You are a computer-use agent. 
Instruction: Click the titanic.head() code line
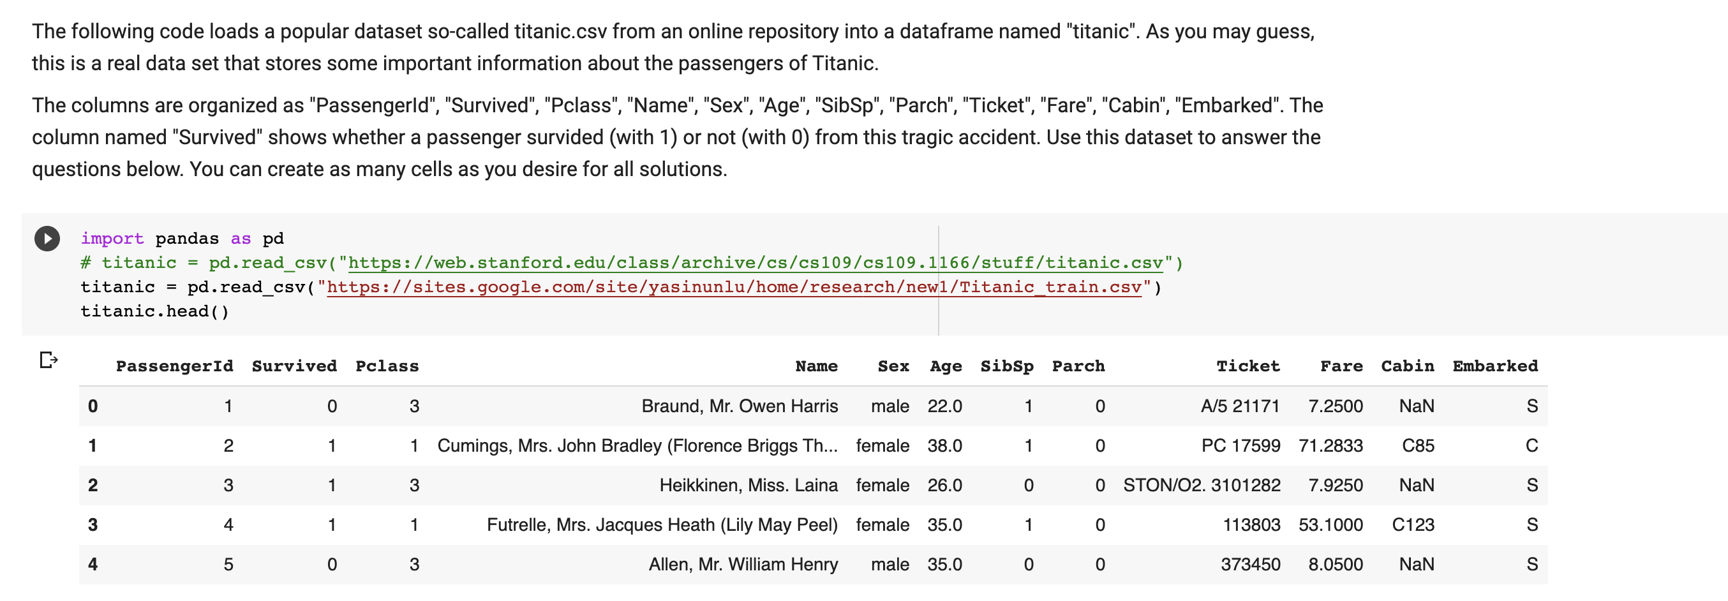(x=154, y=311)
